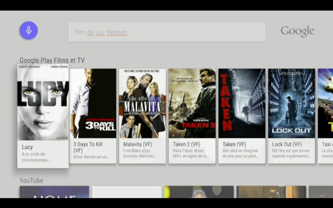Click the "Taken (VF)" title text
This screenshot has height=208, width=333.
point(234,144)
